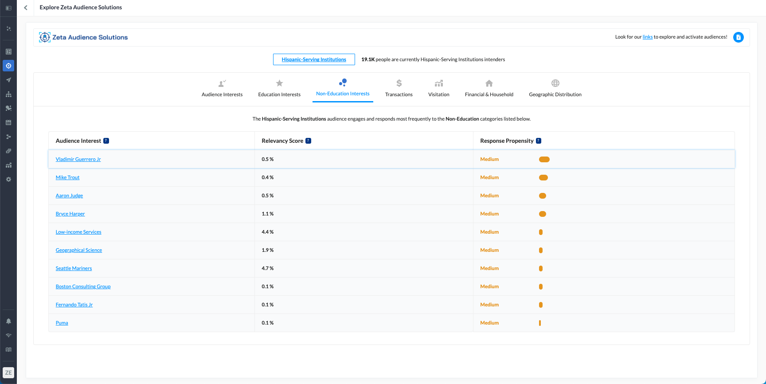766x384 pixels.
Task: Click Bryce Harper's response propensity bar
Action: pyautogui.click(x=542, y=214)
